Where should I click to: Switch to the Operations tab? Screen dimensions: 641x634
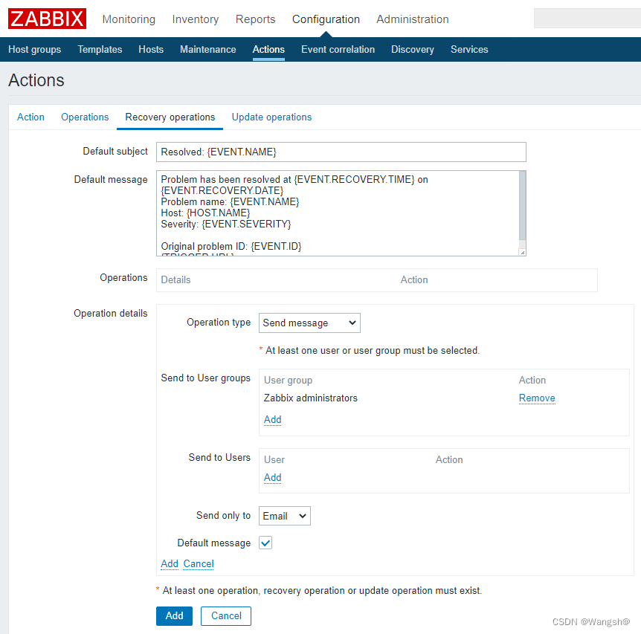click(x=84, y=117)
